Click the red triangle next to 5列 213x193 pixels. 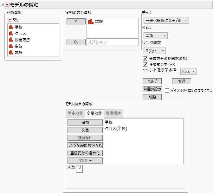click(10, 20)
